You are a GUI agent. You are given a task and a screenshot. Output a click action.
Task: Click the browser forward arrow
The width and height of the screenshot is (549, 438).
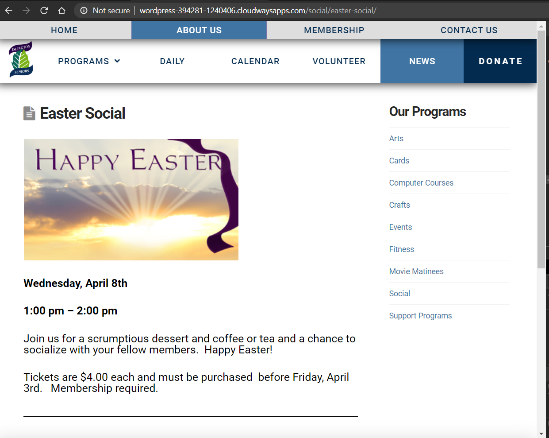pyautogui.click(x=27, y=10)
